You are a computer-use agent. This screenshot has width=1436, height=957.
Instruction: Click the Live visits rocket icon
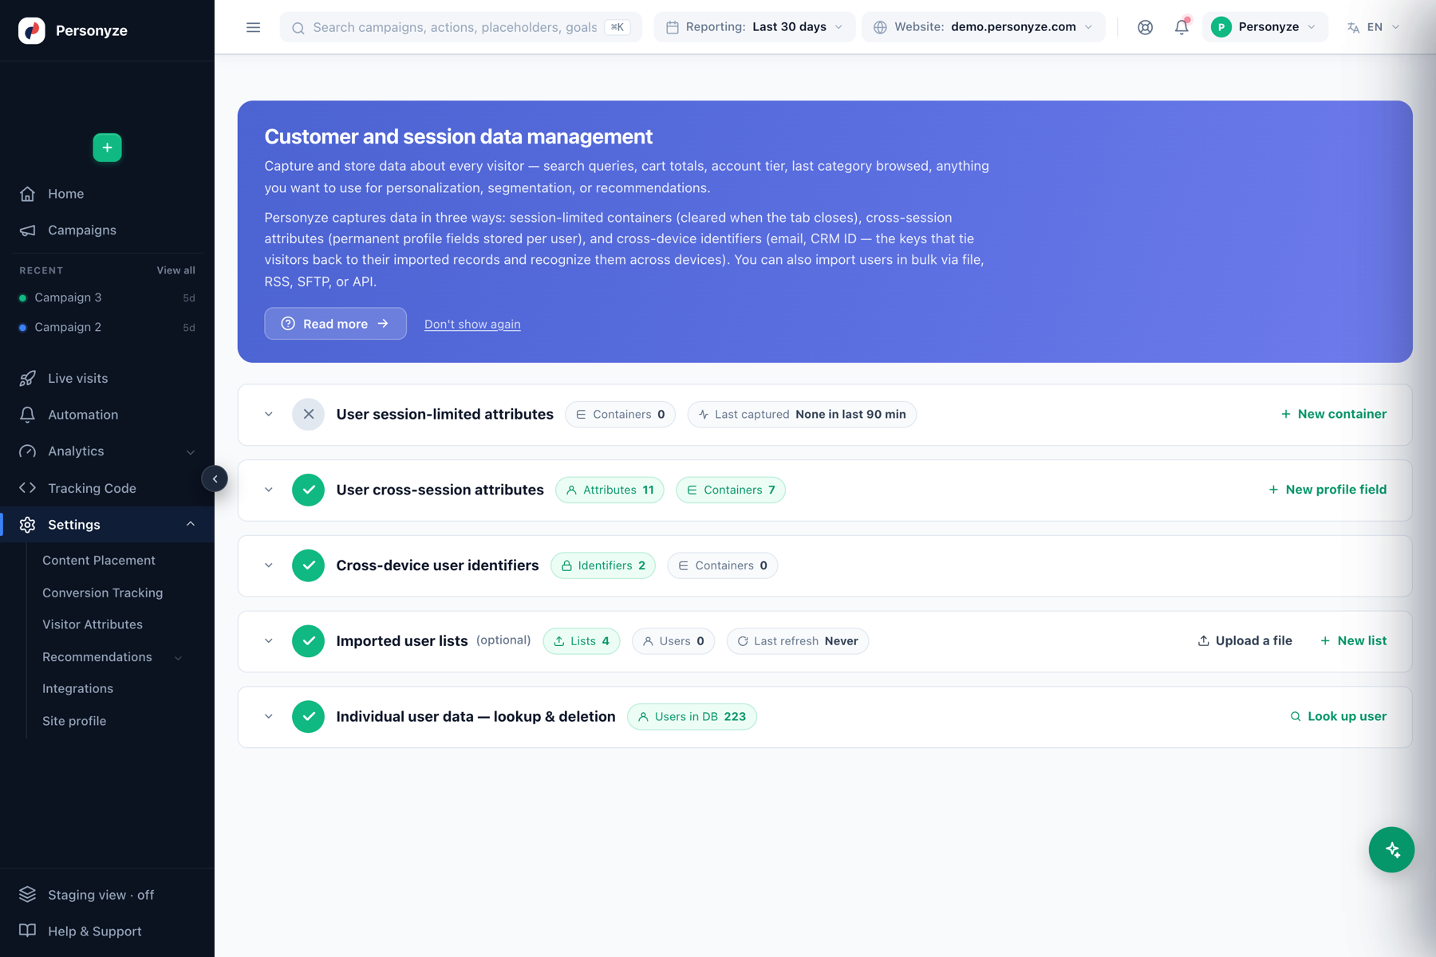click(28, 379)
